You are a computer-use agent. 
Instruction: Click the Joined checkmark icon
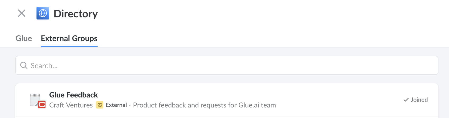406,100
